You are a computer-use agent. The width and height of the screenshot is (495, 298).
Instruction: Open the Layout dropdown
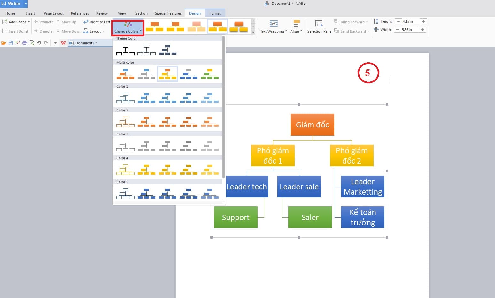(94, 31)
